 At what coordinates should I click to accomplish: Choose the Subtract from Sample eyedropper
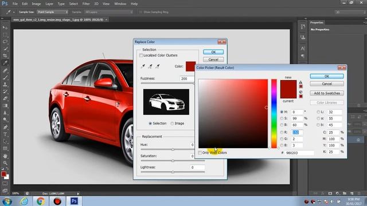tap(158, 66)
